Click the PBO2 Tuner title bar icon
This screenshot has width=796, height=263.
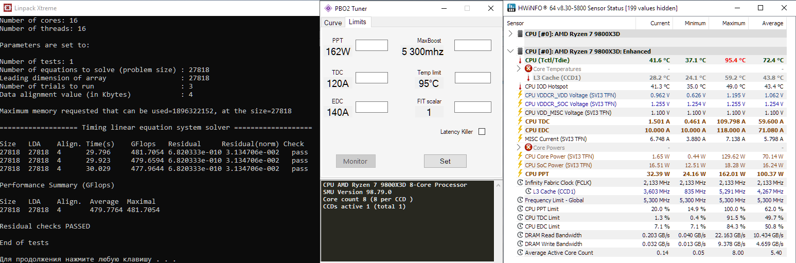click(328, 8)
